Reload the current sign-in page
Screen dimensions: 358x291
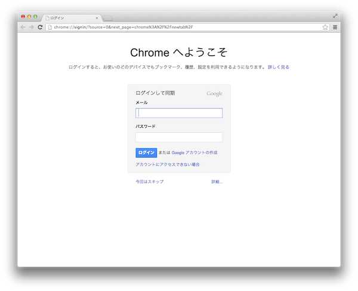click(x=40, y=27)
